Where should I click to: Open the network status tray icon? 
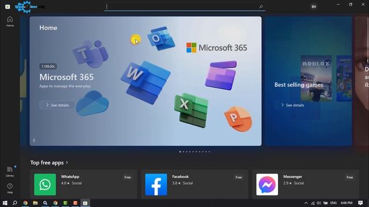click(x=312, y=203)
